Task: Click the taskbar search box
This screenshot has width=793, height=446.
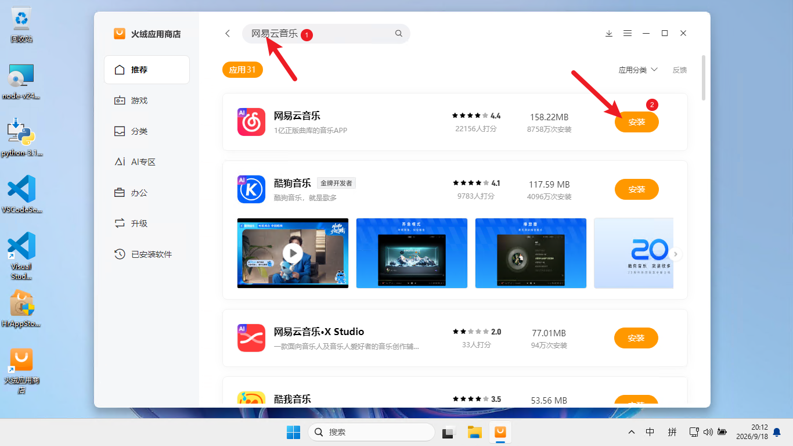Action: [371, 432]
